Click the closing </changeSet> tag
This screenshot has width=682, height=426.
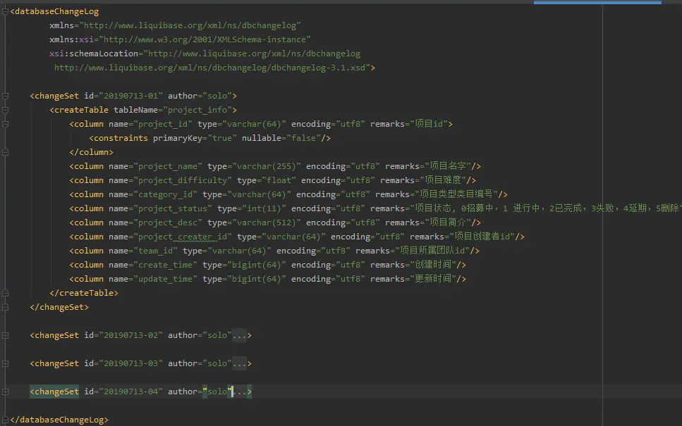(x=59, y=307)
